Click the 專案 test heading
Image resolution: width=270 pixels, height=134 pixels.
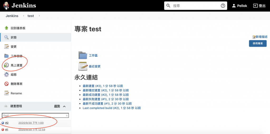(88, 29)
